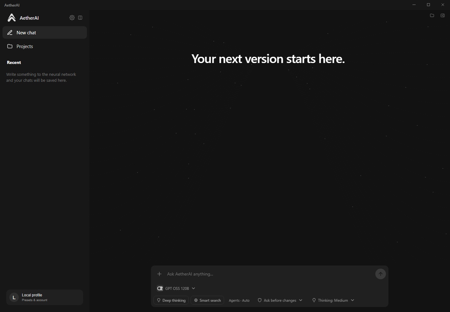Open the GPT OSS 120B model dropdown
The image size is (450, 312).
176,288
